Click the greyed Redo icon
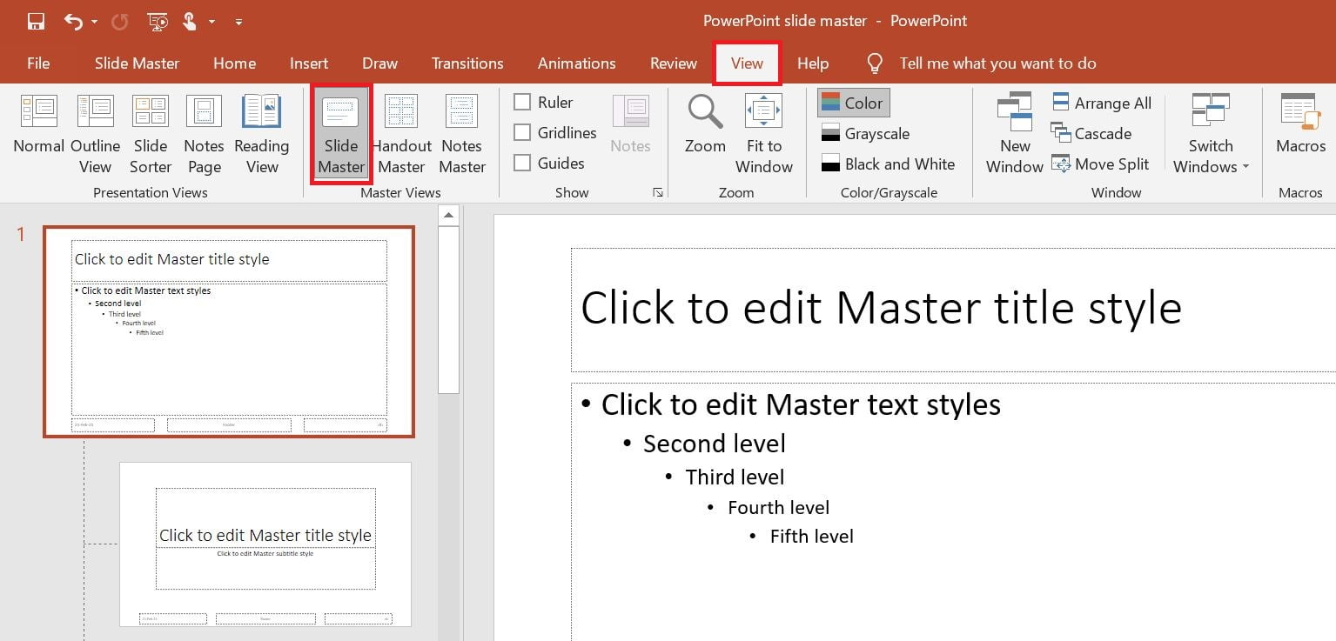Screen dimensions: 1336x641 (x=119, y=21)
